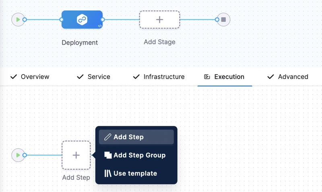
Task: Click the Deployment stage label
Action: 80,43
